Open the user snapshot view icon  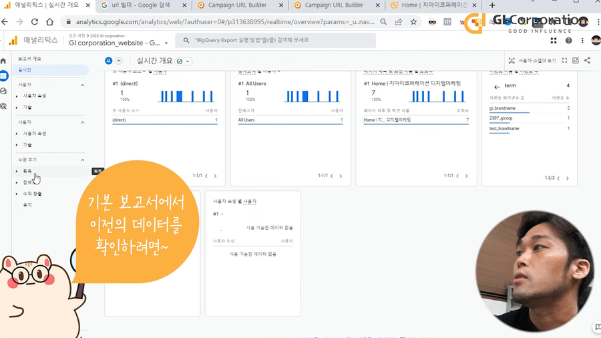(x=512, y=61)
